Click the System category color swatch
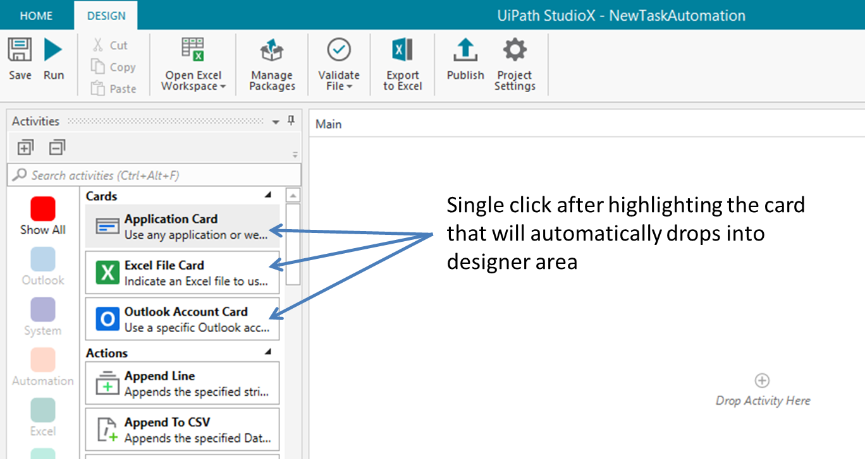Viewport: 865px width, 459px height. pos(43,310)
